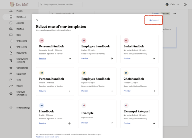Go to Equipment menu item

click(x=21, y=74)
